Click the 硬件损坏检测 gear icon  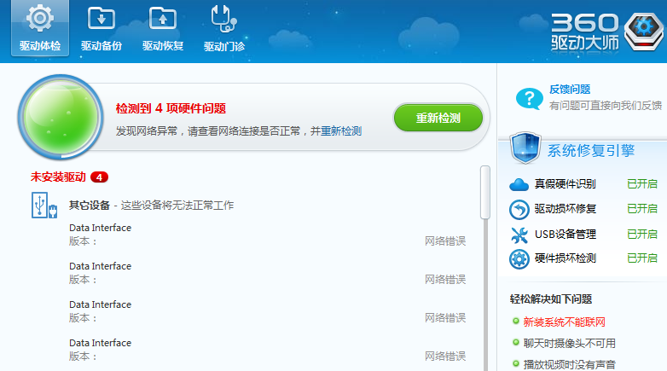(519, 258)
